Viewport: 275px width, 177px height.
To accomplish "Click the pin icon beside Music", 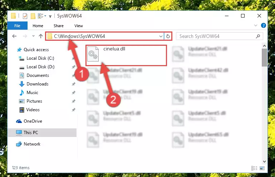I will (73, 93).
